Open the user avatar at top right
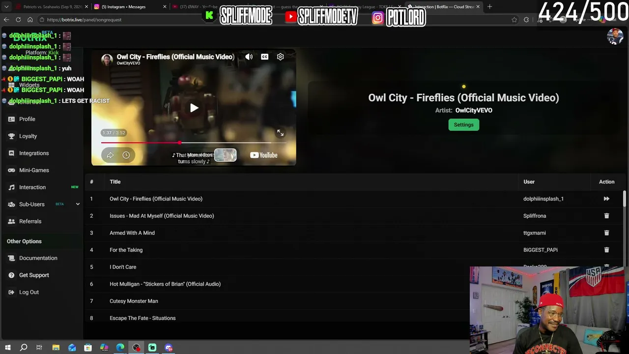Viewport: 629px width, 354px height. pos(615,36)
